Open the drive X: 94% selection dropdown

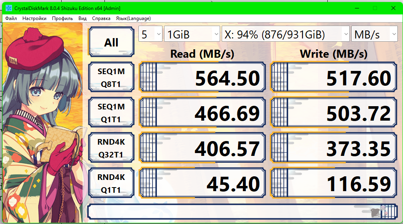coord(286,34)
